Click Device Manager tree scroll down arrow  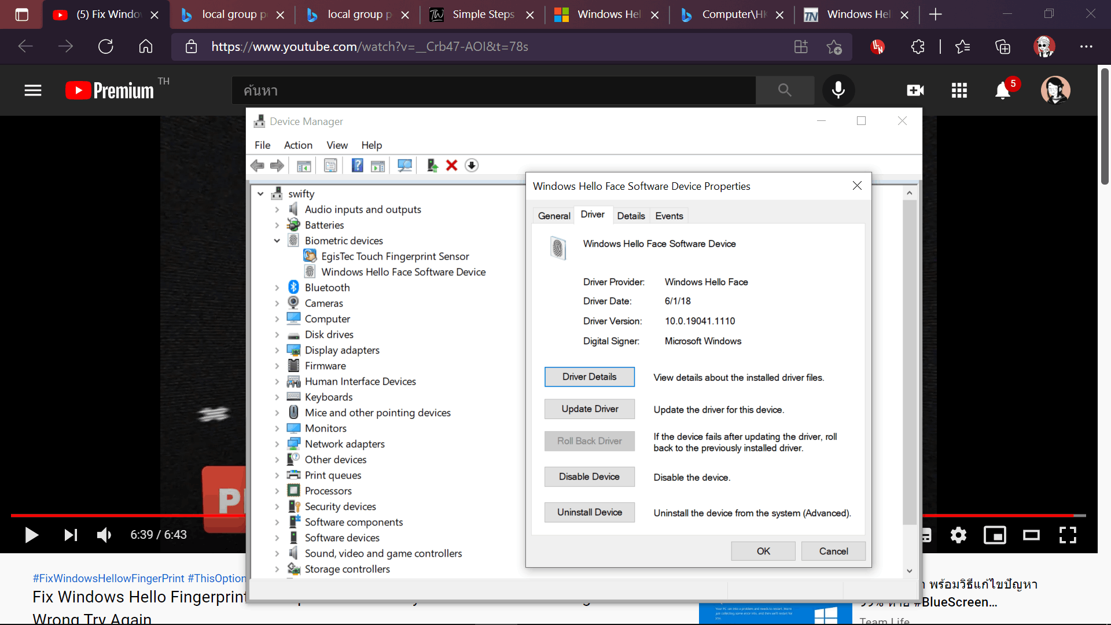(909, 571)
